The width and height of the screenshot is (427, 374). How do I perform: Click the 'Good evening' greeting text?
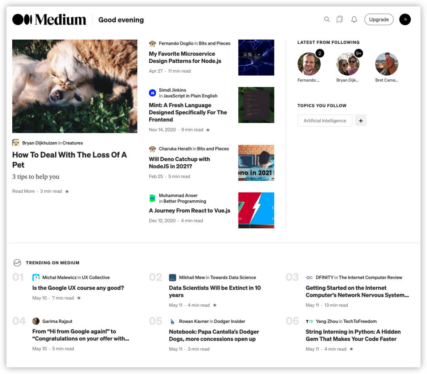[121, 20]
